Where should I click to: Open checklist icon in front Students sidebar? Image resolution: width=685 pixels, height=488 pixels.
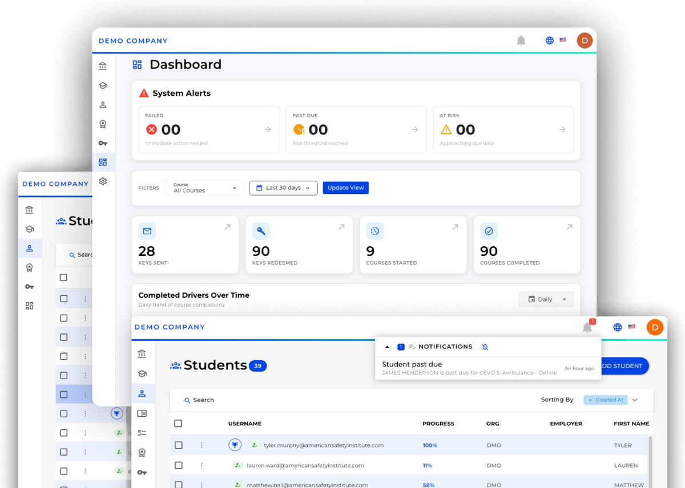coord(142,433)
